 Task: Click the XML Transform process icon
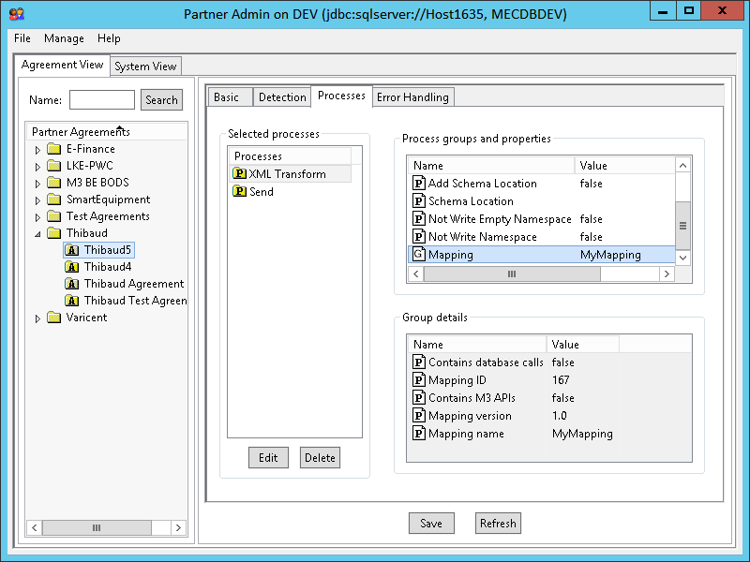[239, 174]
